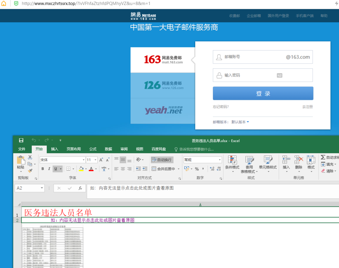The width and height of the screenshot is (339, 268).
Task: Click the text orientation icon
Action: tap(139, 160)
